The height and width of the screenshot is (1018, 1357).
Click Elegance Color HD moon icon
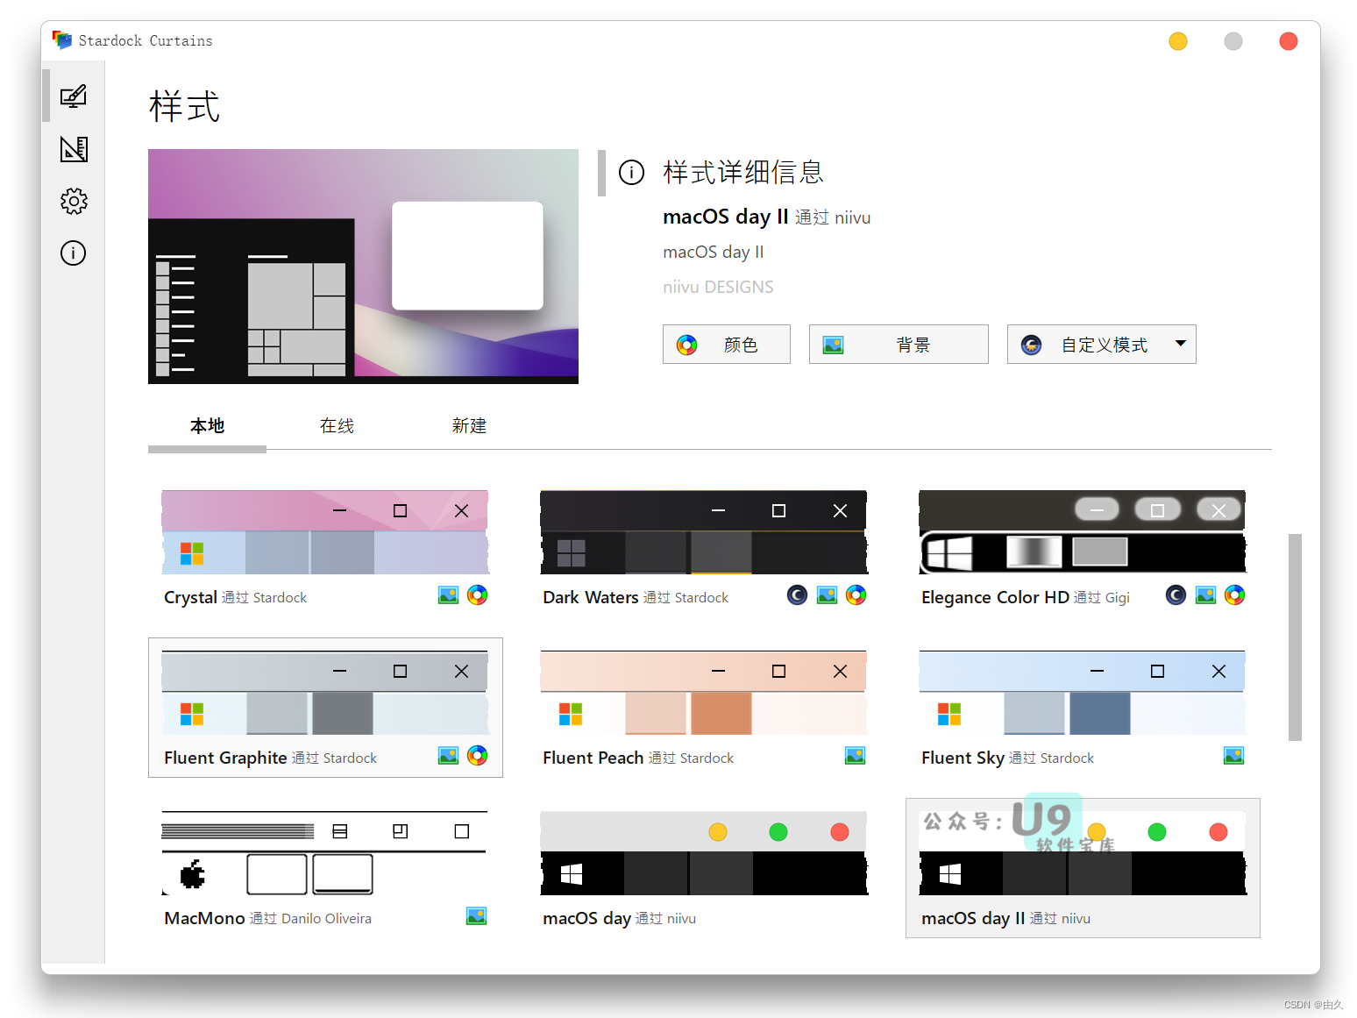pos(1176,595)
